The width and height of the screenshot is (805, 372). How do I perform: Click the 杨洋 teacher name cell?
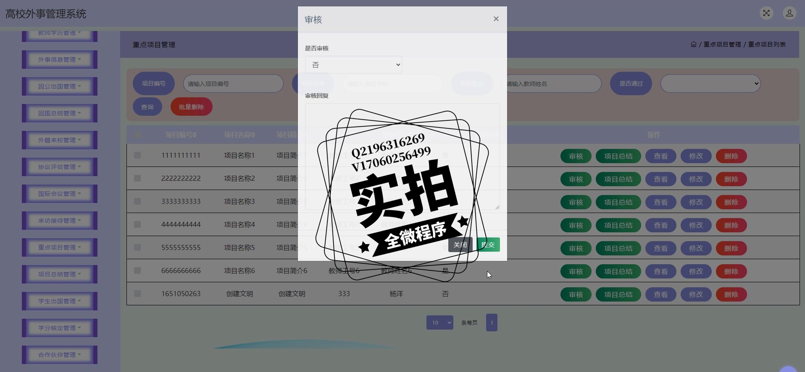(396, 294)
